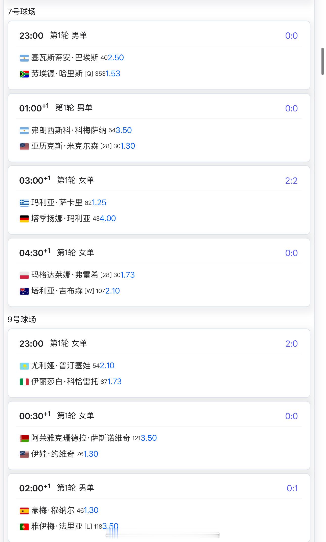Select odds 3.50 for 弗朗西斯科·科梅萨纳
The image size is (326, 542).
tap(124, 130)
